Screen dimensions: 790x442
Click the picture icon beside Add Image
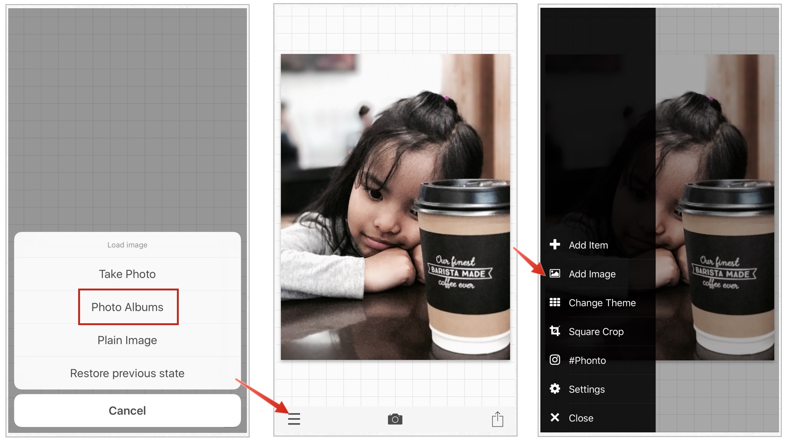(x=555, y=274)
